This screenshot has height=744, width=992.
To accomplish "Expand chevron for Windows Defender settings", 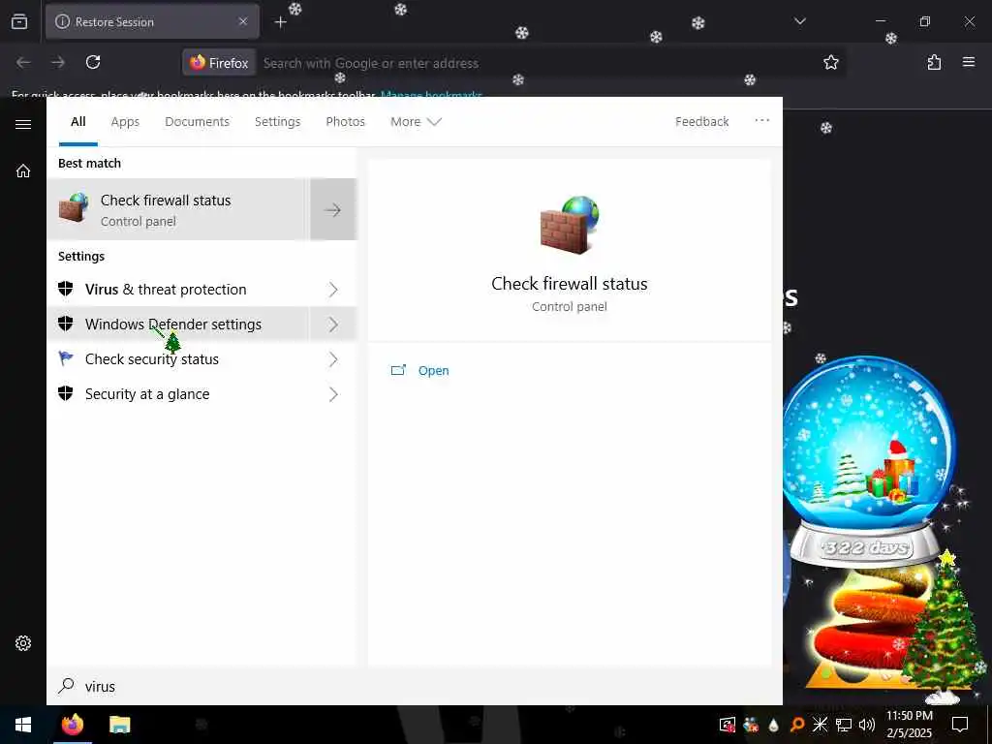I will pyautogui.click(x=333, y=324).
